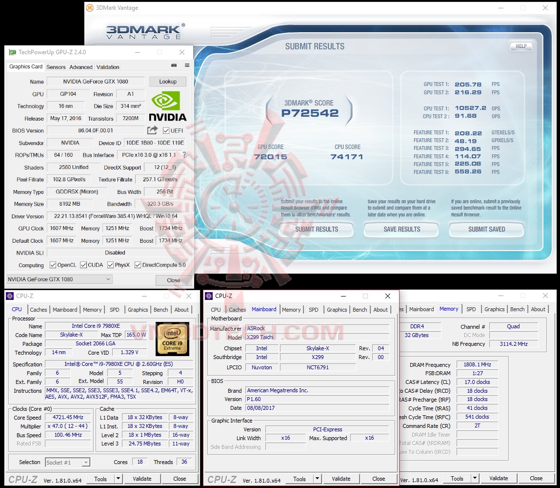Open the GPU selection dropdown in GPU-Z
Screen dimensions: 560x488
(x=60, y=279)
